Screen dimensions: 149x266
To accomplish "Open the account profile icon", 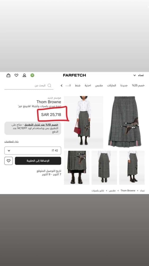I will [24, 75].
